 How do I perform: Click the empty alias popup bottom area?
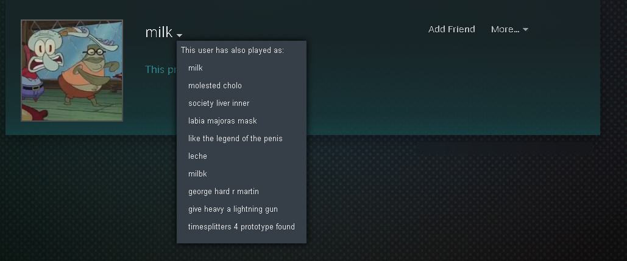tap(241, 238)
